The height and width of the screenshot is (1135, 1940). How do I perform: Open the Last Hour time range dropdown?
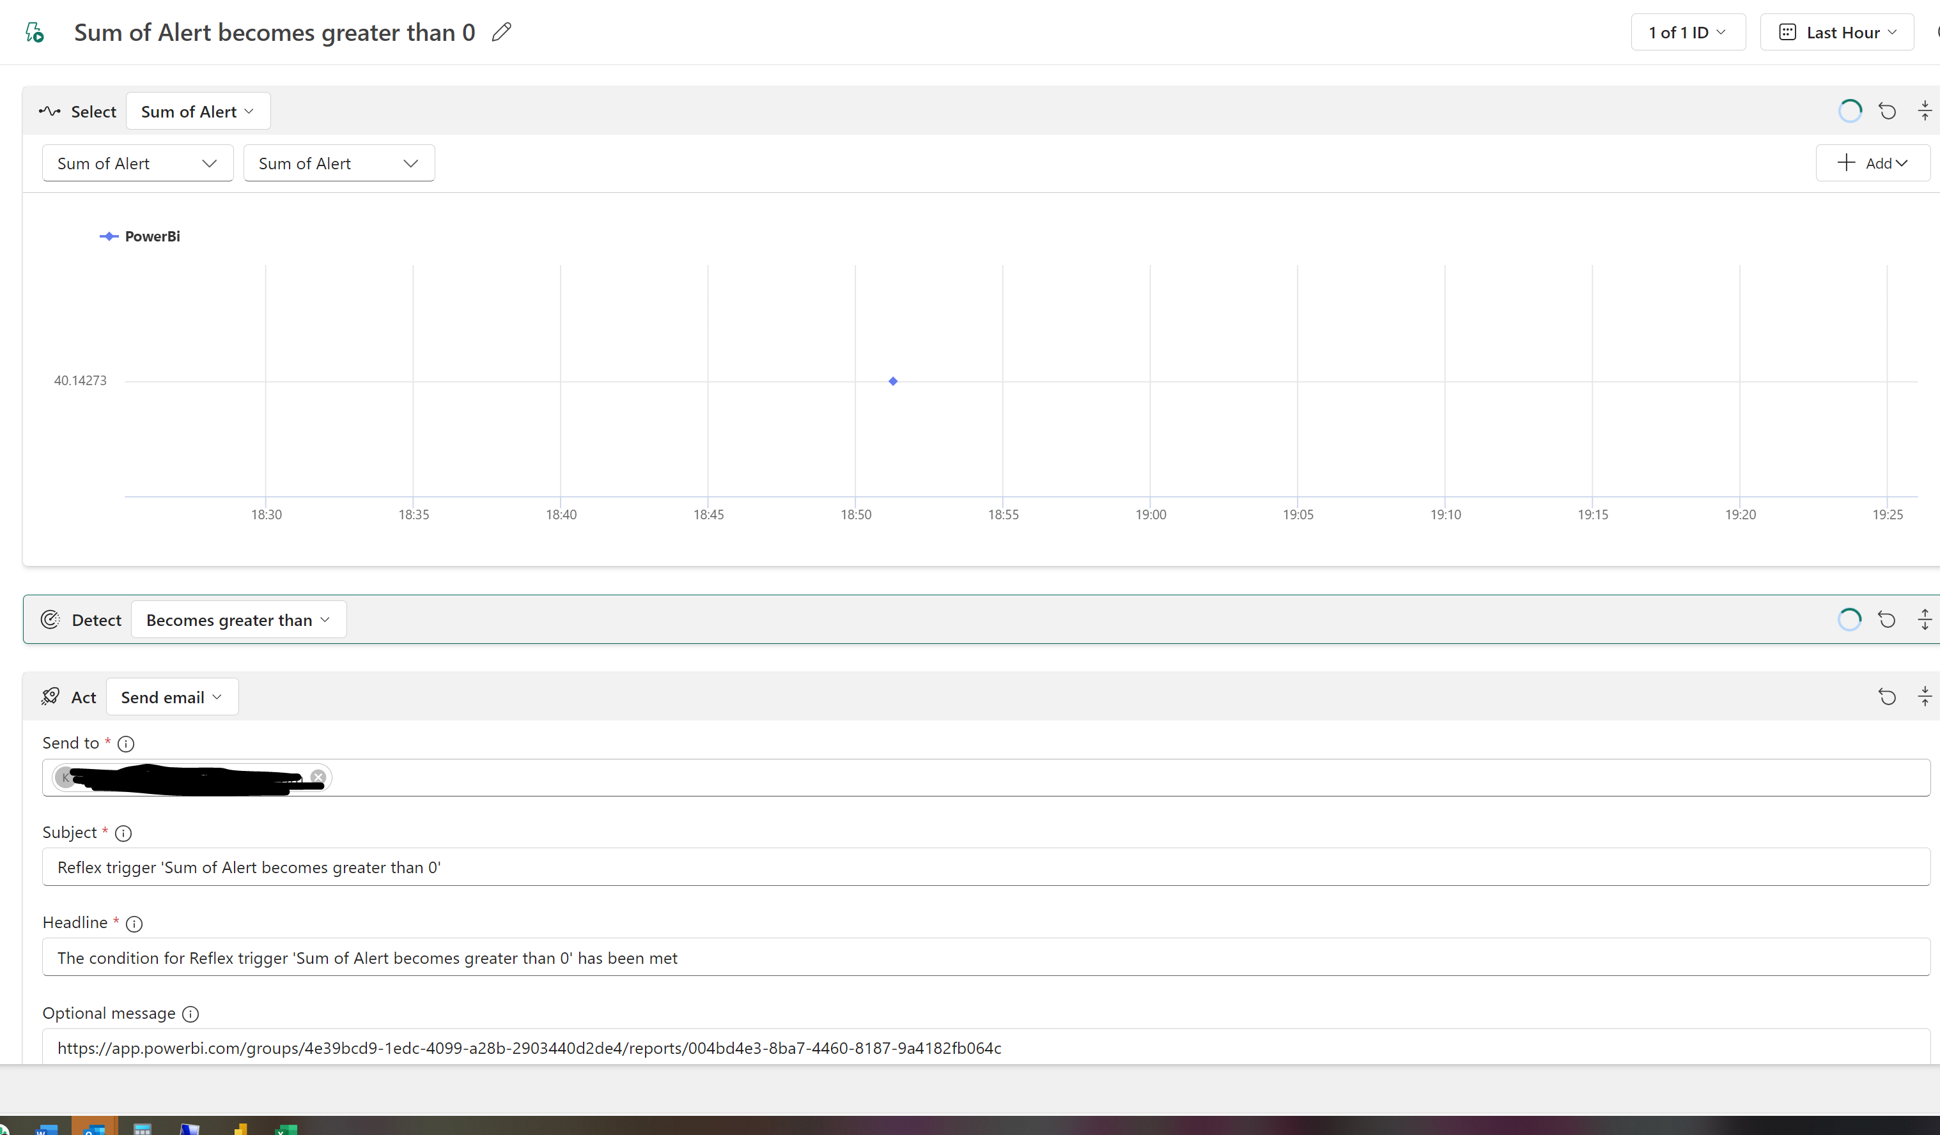(1837, 33)
